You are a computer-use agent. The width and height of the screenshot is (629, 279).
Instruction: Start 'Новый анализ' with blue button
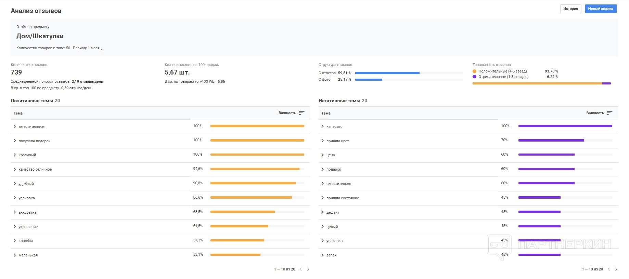pyautogui.click(x=601, y=9)
